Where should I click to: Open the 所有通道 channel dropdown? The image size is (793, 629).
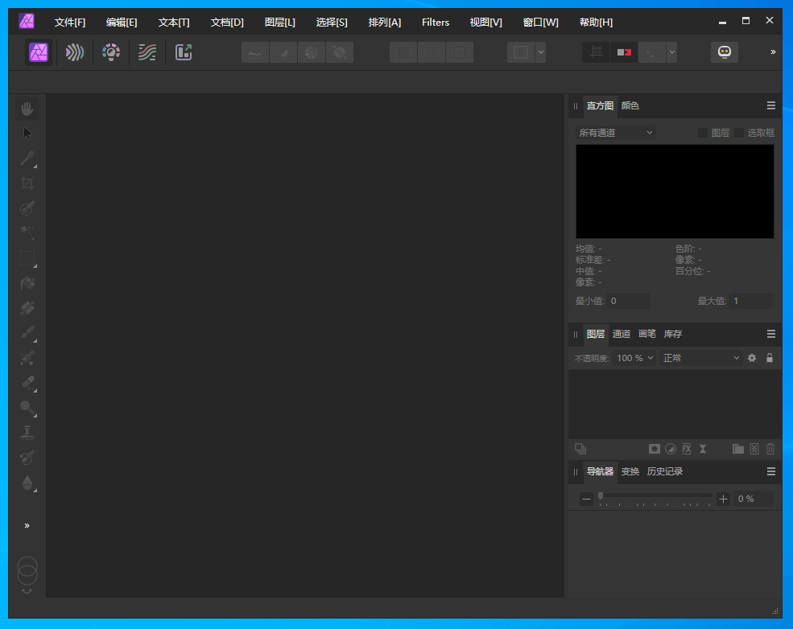[x=616, y=133]
